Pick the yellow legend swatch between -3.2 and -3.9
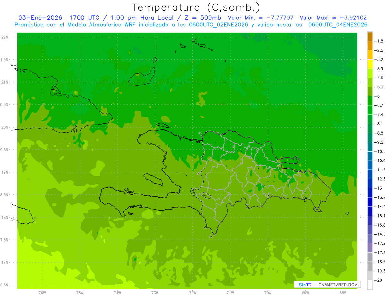385x297 pixels. [x=370, y=64]
